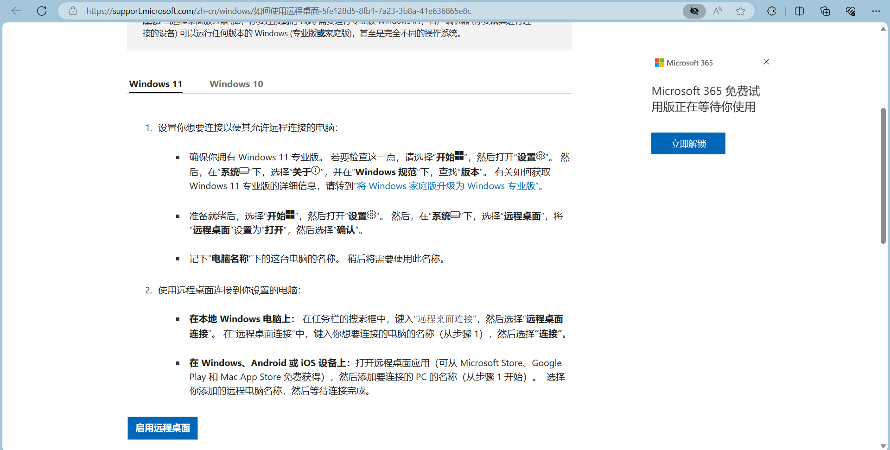Toggle password visibility in the address bar

(694, 11)
